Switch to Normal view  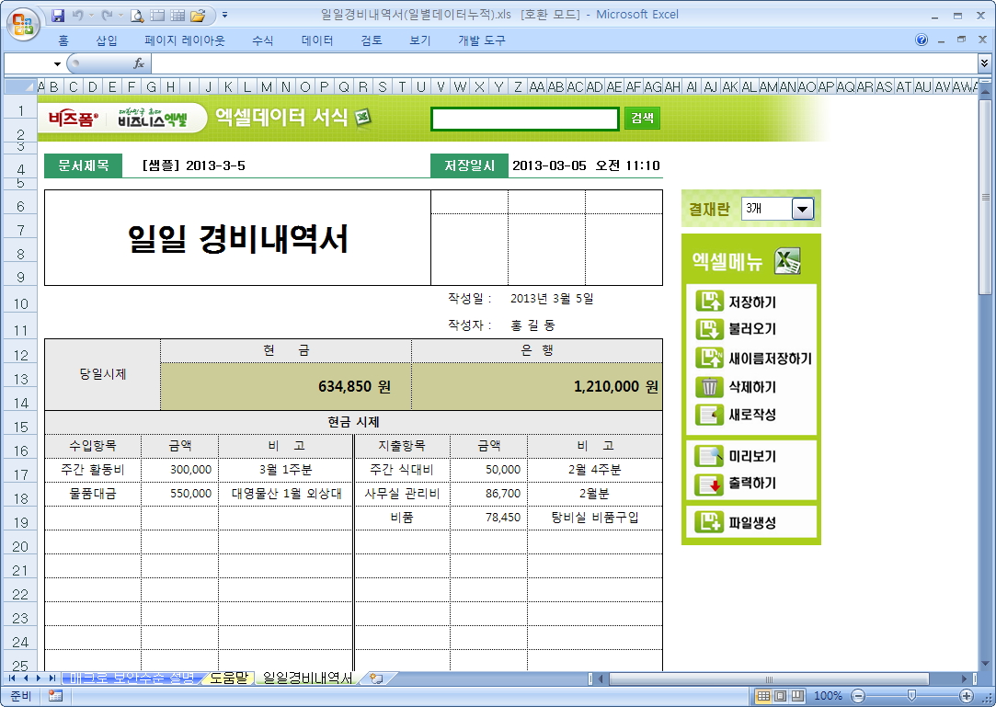(x=763, y=696)
